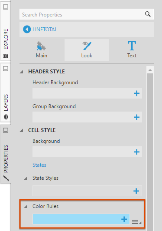Click the vertical scrollbar thumb
This screenshot has width=162, height=231.
pos(150,152)
